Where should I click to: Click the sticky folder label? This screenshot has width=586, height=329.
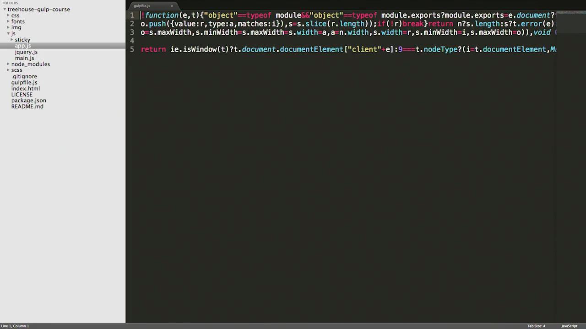(22, 40)
